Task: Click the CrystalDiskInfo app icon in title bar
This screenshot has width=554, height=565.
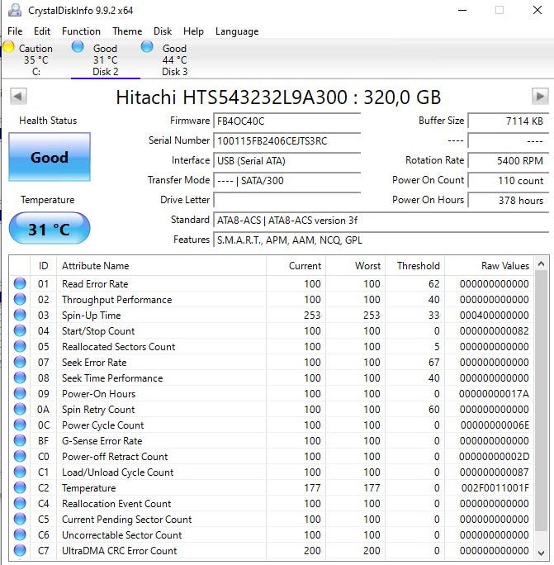Action: [15, 10]
